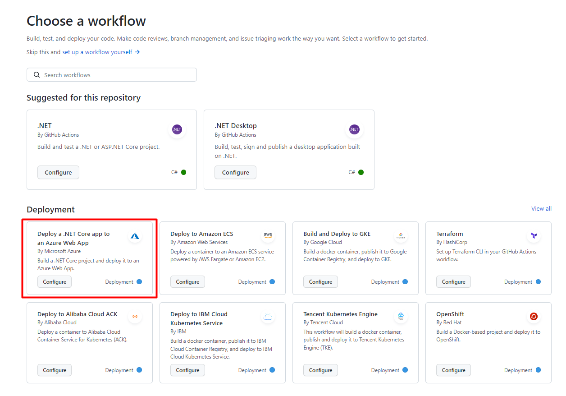Configure the OpenShift workflow

[x=453, y=370]
